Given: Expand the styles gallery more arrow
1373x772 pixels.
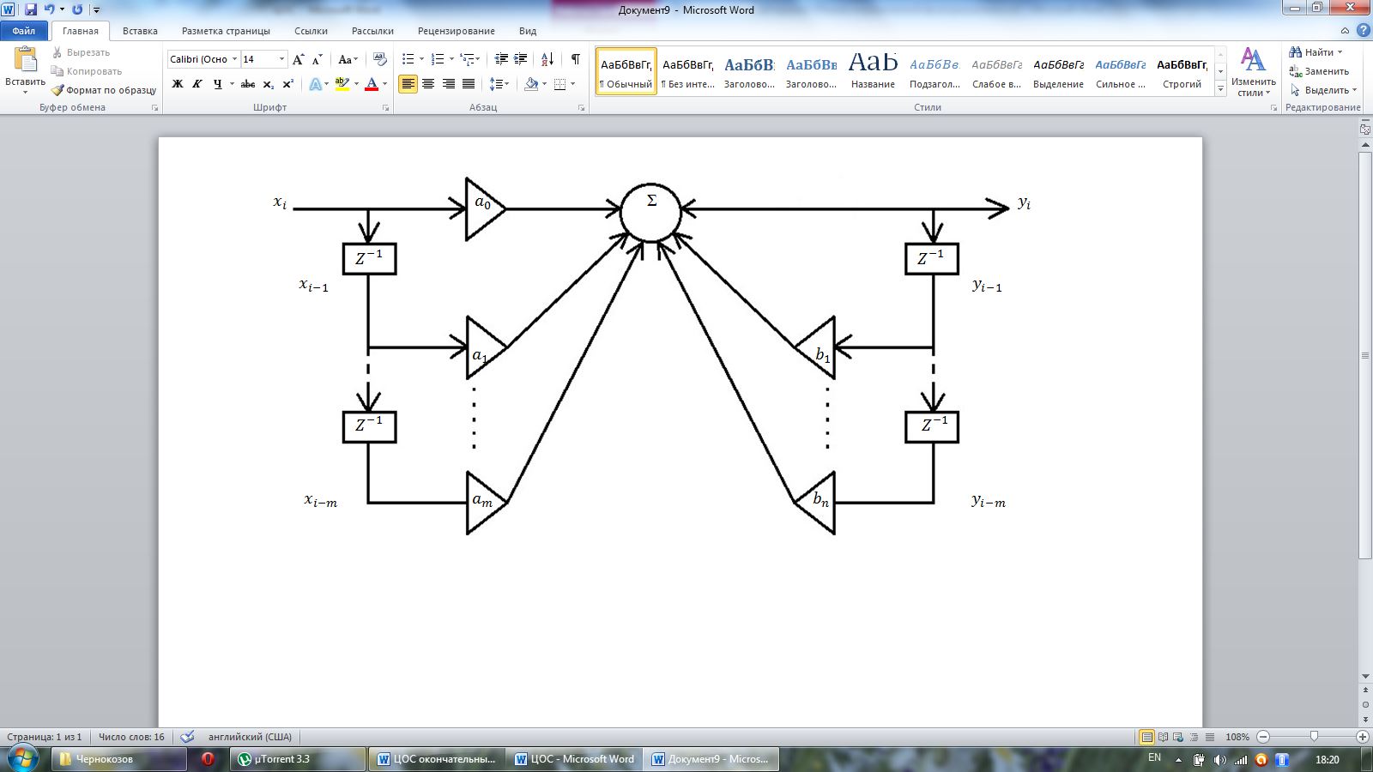Looking at the screenshot, I should click(x=1221, y=89).
